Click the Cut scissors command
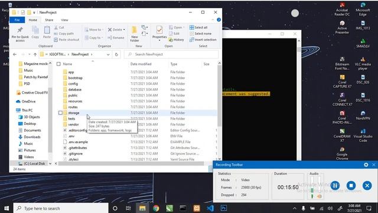 [59, 28]
